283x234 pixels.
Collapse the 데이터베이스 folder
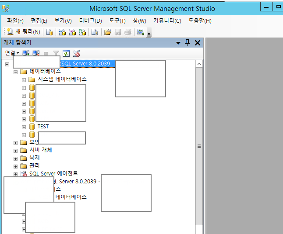tap(15, 72)
